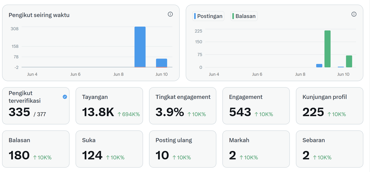Open the Pengikut terverifikasi card
Viewport: 370px width, 172px height.
click(36, 106)
